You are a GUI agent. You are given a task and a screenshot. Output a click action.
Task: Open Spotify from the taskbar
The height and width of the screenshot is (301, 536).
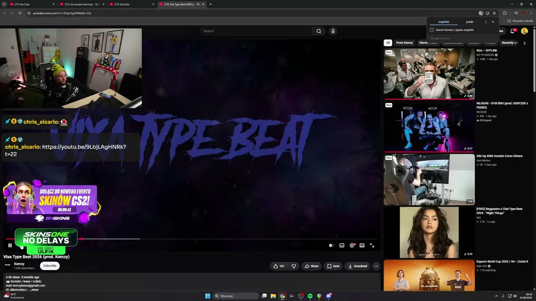(310, 296)
